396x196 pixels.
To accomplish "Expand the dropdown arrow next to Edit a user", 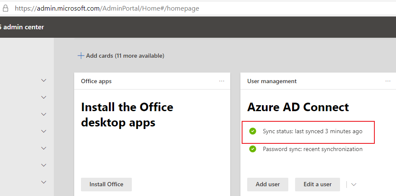I will pos(354,185).
